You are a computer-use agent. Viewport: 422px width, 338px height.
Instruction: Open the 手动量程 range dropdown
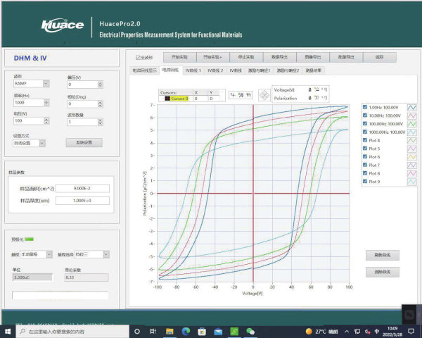point(49,254)
